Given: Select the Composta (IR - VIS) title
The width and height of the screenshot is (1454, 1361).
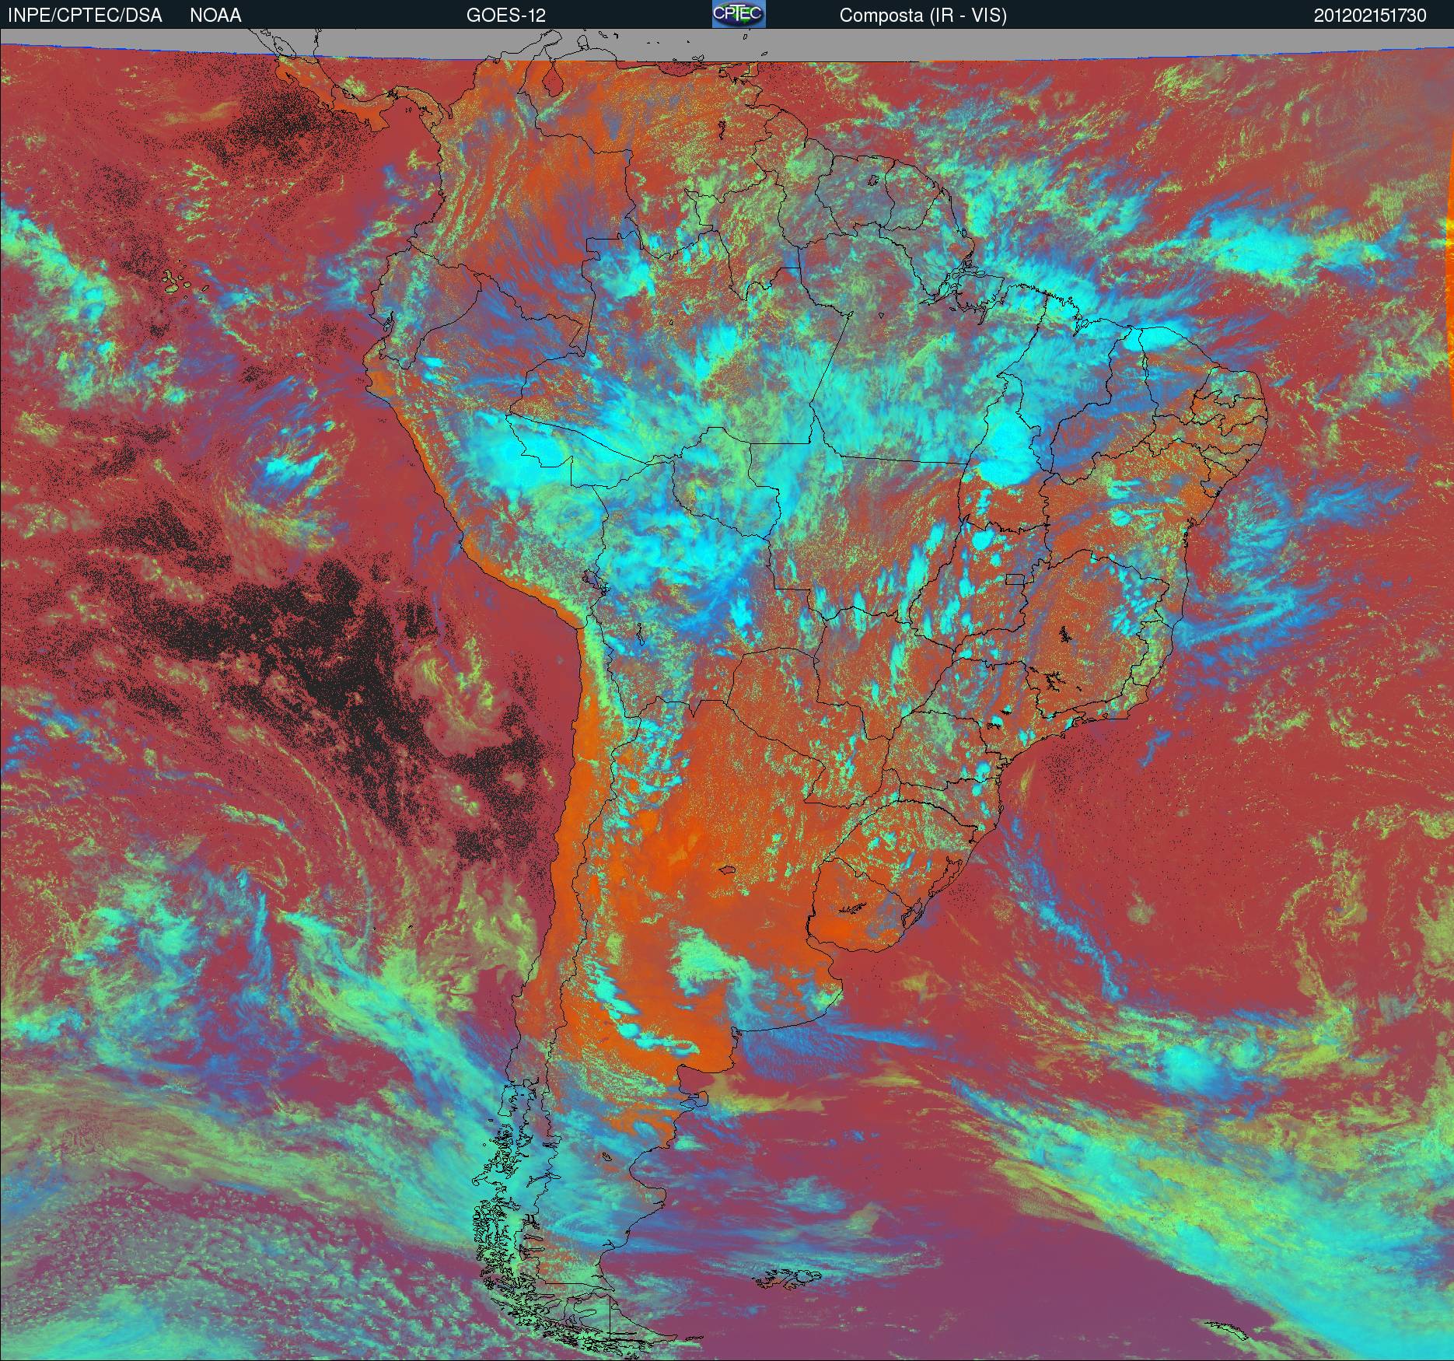Looking at the screenshot, I should [x=923, y=16].
